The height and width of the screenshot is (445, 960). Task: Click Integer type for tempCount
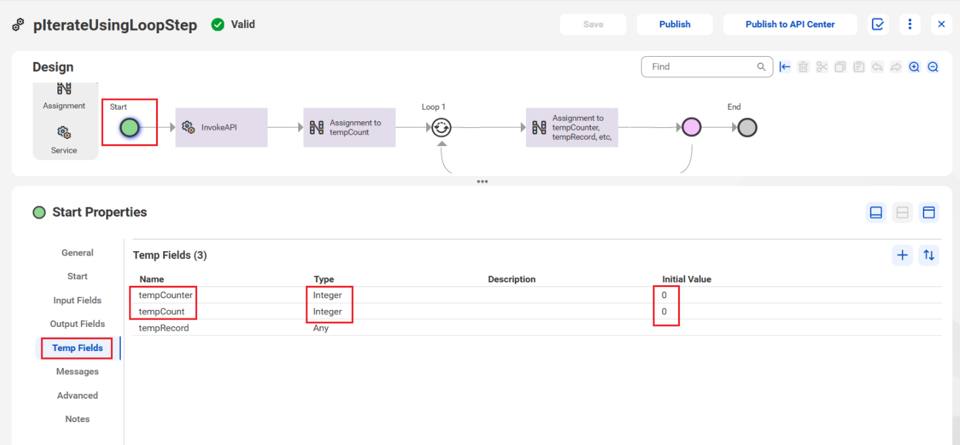(328, 311)
